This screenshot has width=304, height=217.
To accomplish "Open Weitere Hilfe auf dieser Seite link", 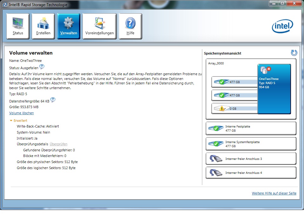I will tap(274, 193).
